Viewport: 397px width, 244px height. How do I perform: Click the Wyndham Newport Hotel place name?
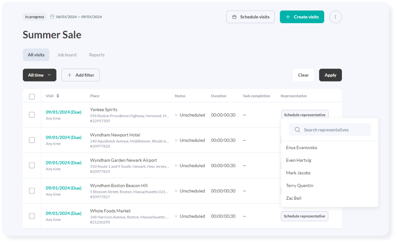[x=115, y=135]
